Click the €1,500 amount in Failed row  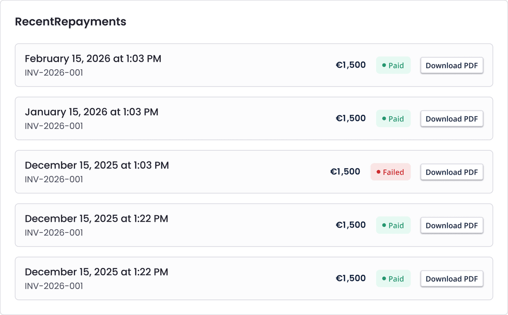coord(345,172)
